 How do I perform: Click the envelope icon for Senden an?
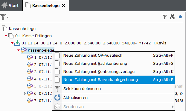click(57, 106)
